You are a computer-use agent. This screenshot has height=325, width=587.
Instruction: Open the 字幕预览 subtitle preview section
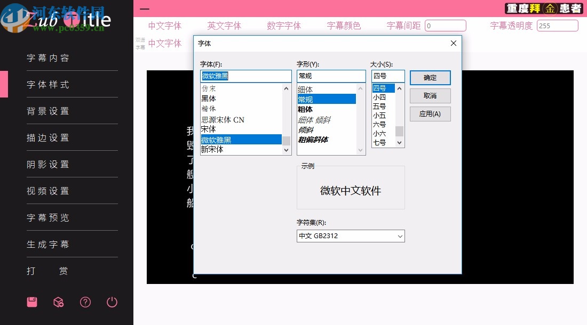(48, 217)
